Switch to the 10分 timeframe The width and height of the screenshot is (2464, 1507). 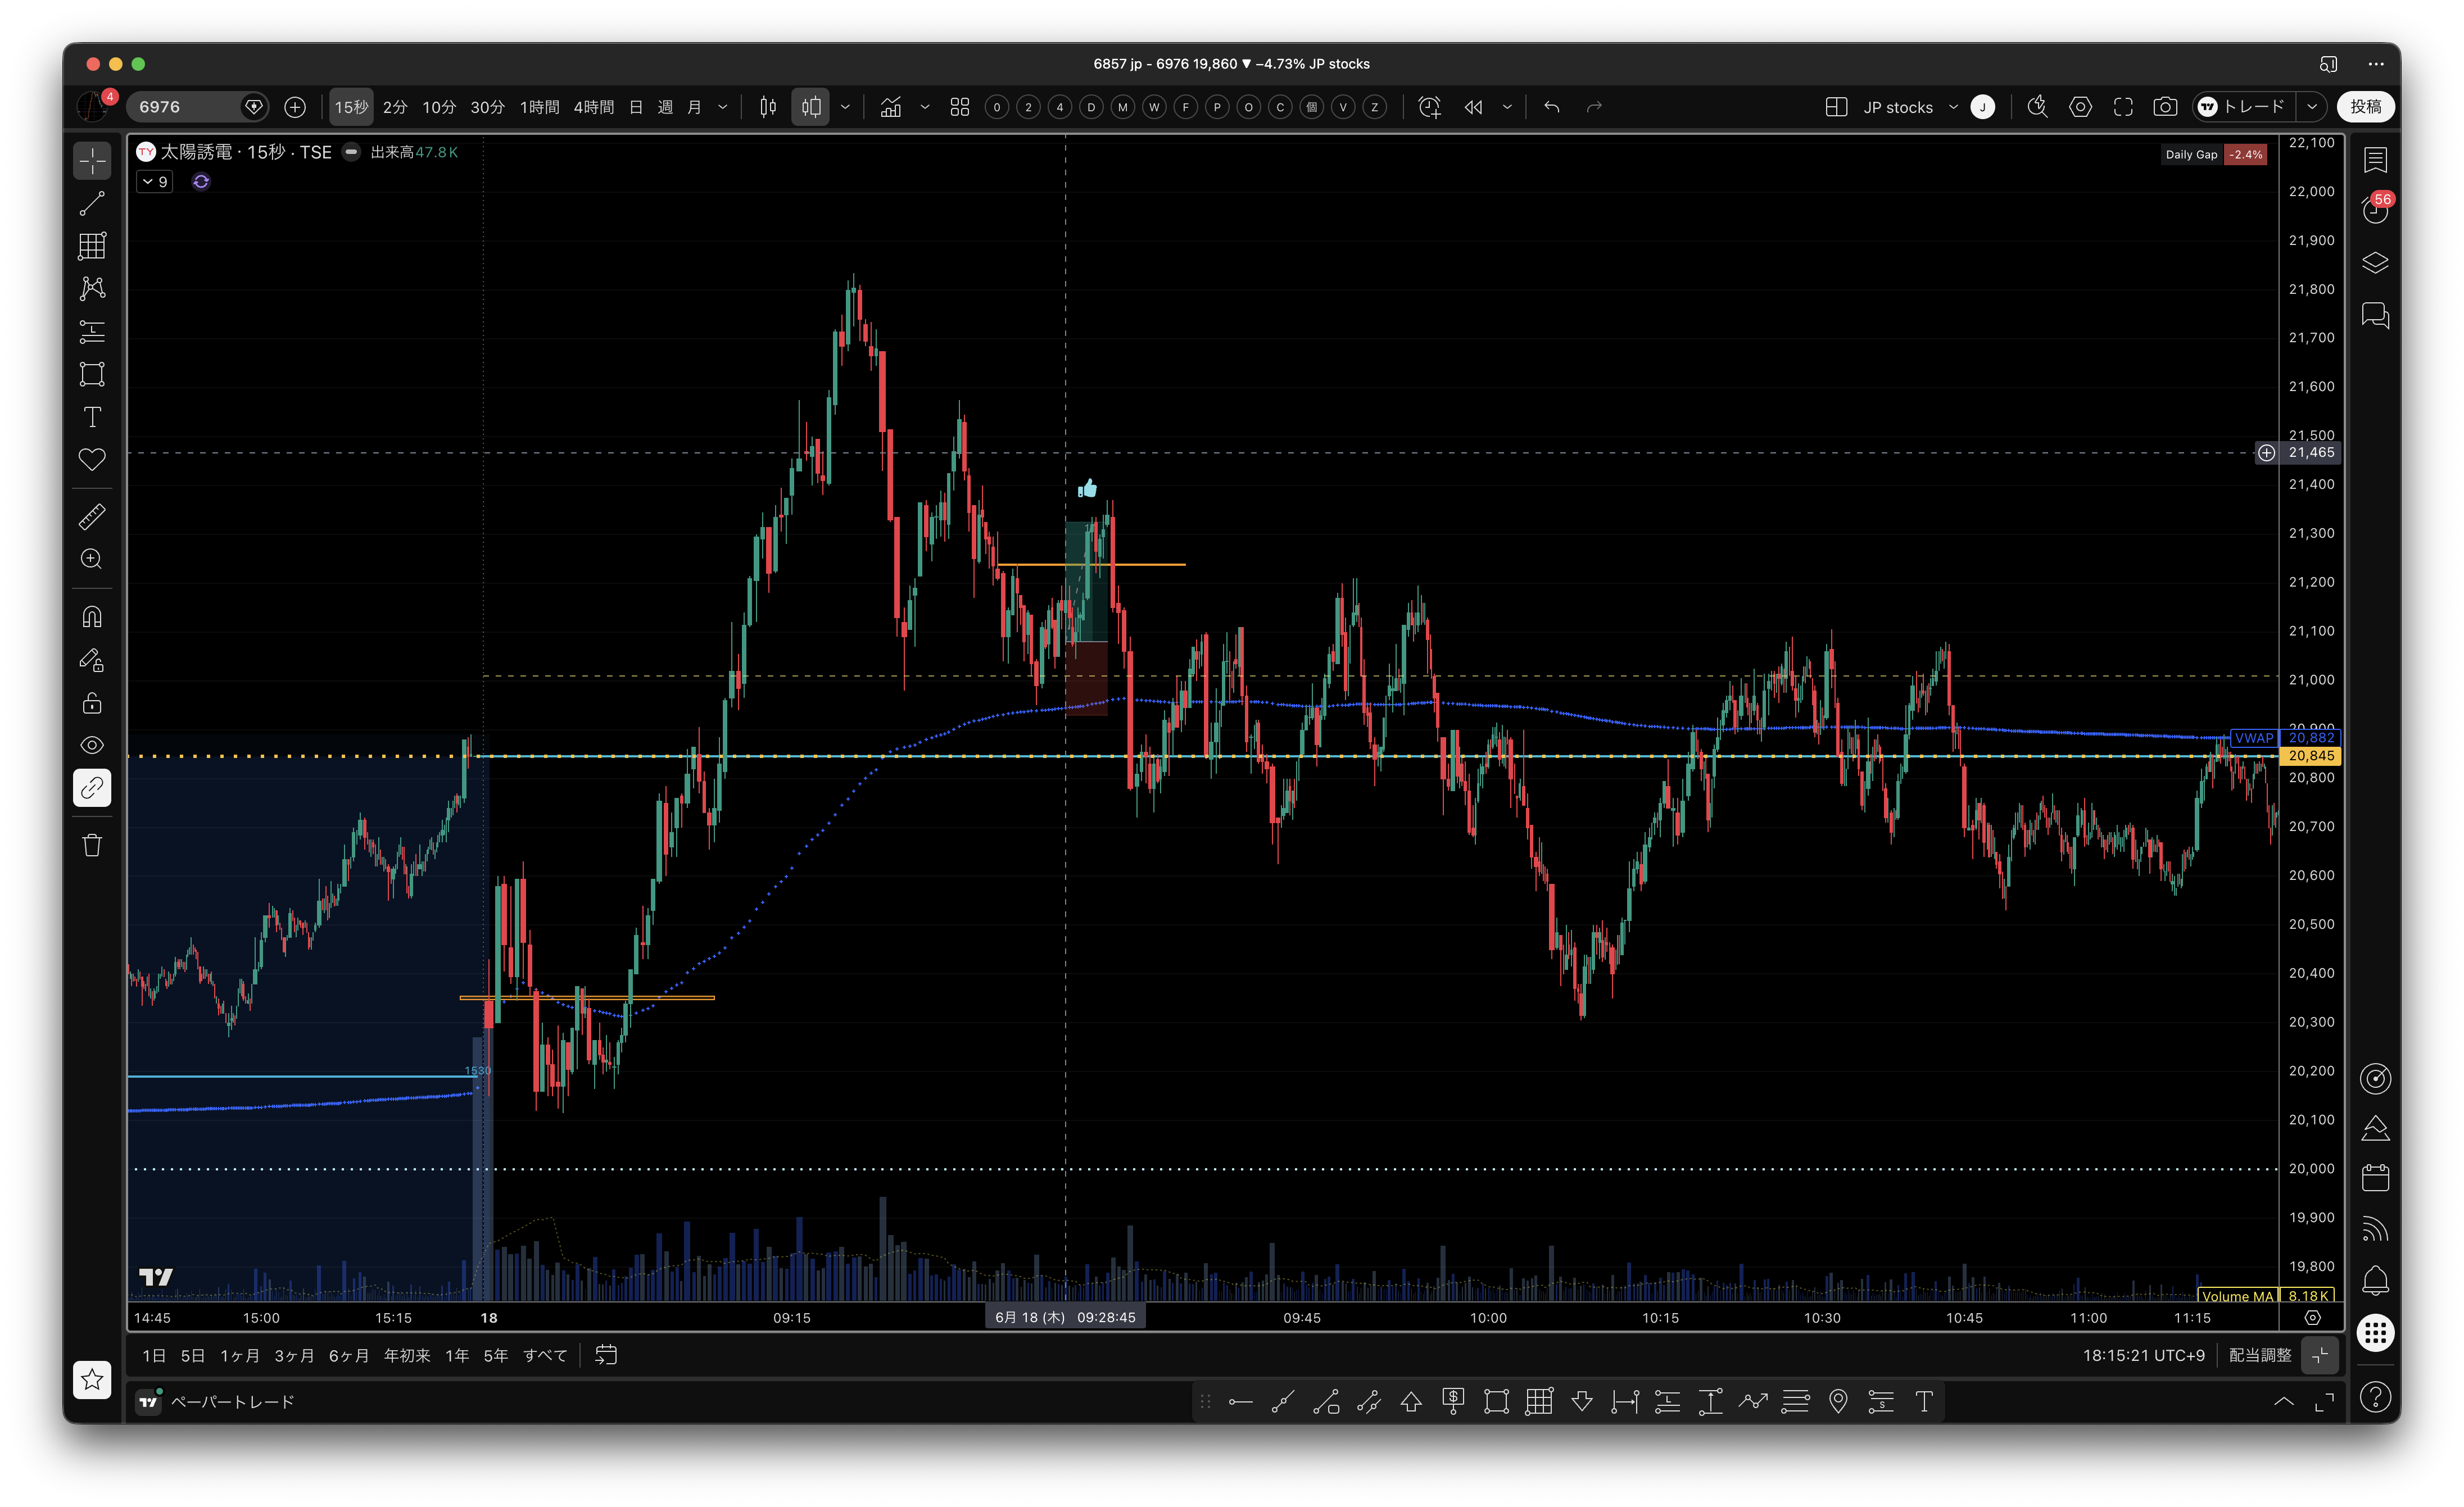[439, 107]
